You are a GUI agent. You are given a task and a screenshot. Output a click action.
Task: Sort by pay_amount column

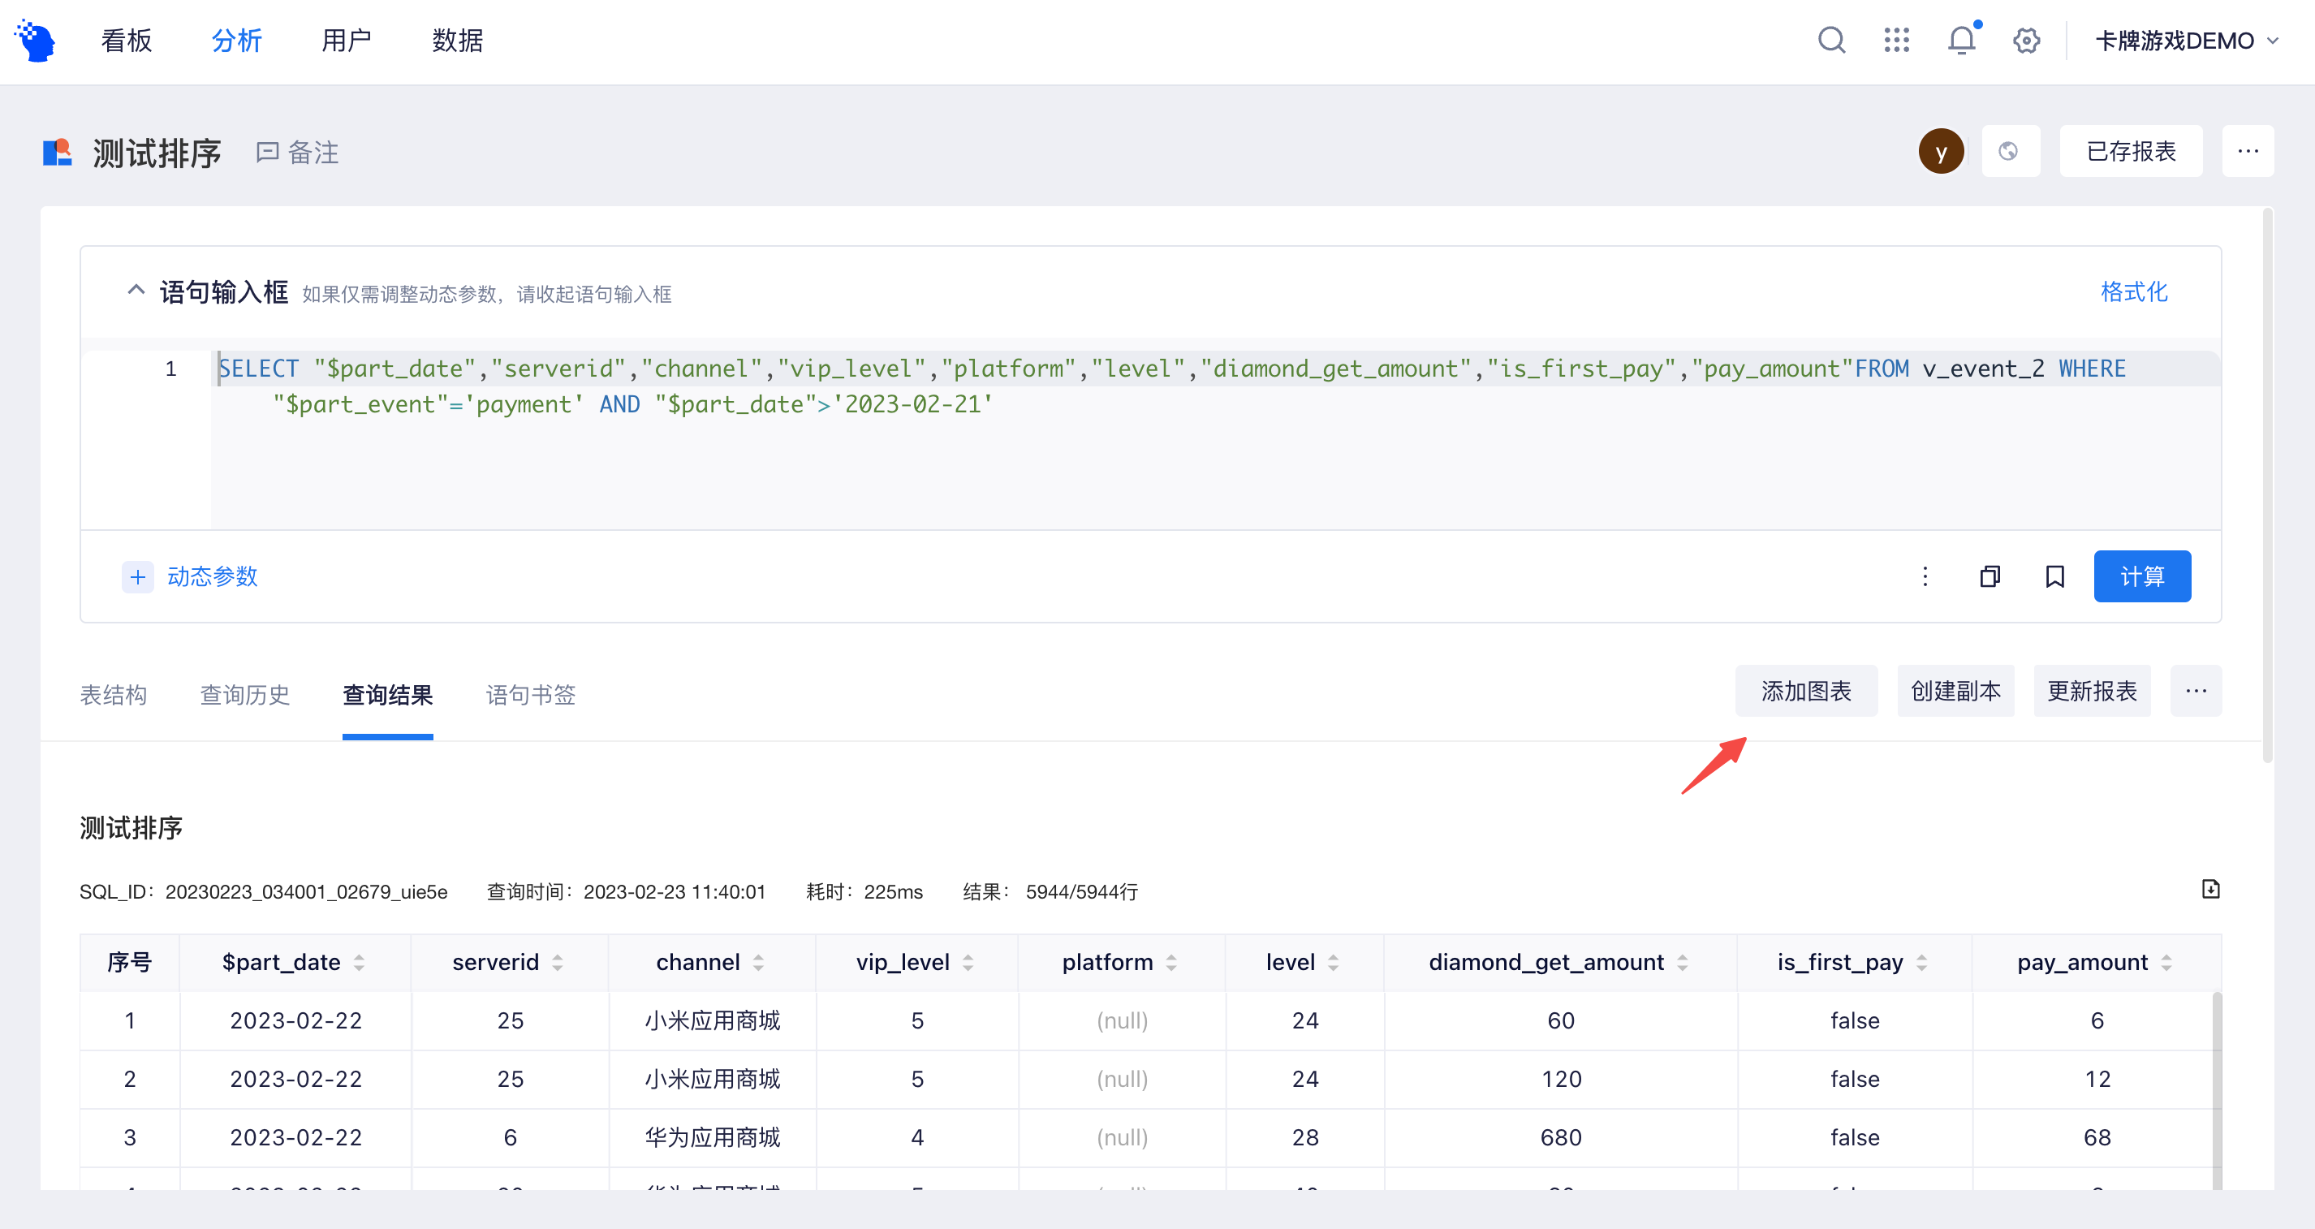2166,963
